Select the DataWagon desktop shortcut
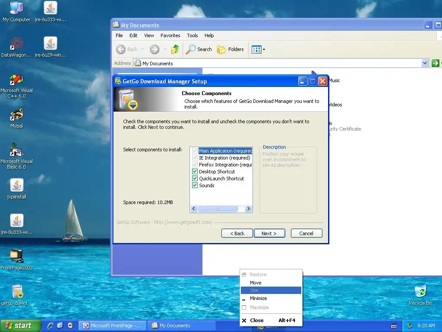This screenshot has height=332, width=442. [x=16, y=47]
